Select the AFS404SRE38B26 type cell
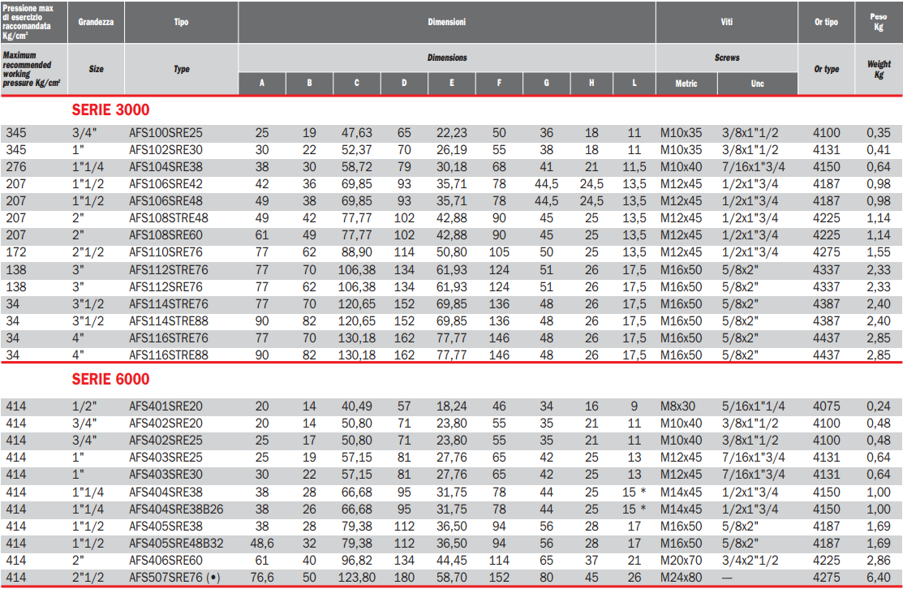903x589 pixels. [176, 509]
